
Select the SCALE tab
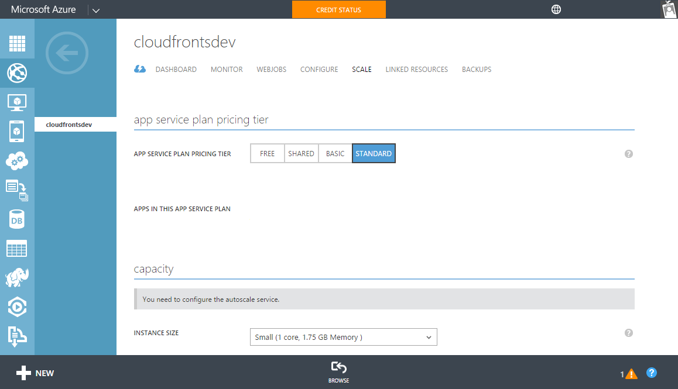[x=361, y=70]
